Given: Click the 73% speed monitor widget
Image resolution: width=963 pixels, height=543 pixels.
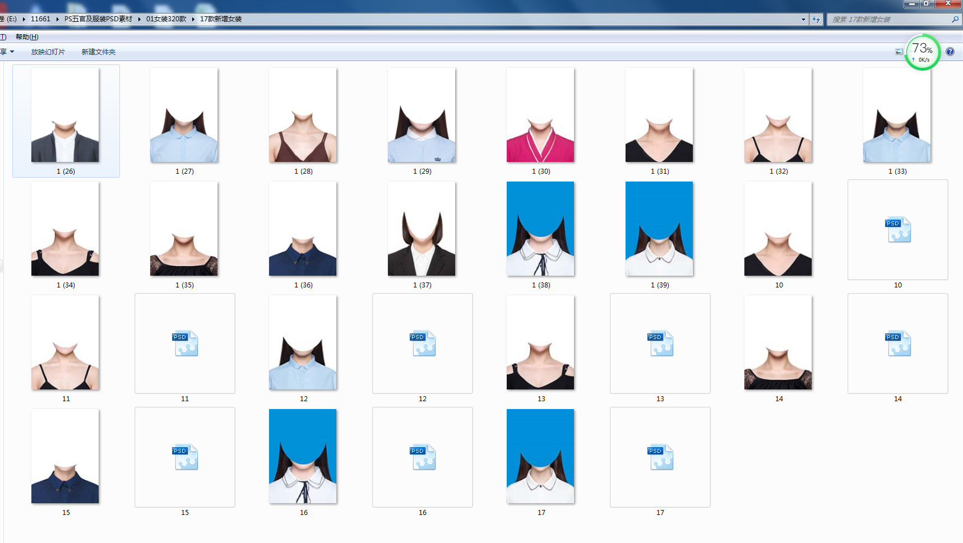Looking at the screenshot, I should click(922, 52).
